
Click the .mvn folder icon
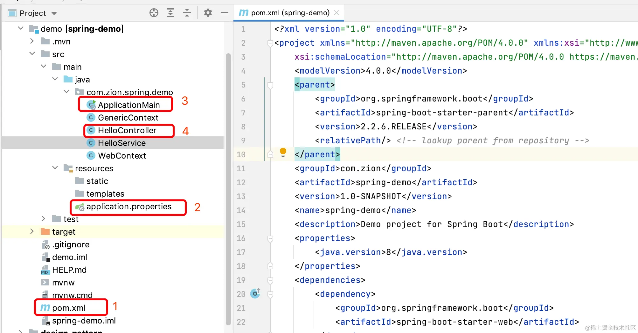45,41
